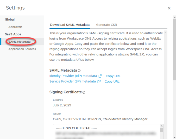Open Application Sources in sidebar
This screenshot has width=176, height=139.
coord(22,49)
